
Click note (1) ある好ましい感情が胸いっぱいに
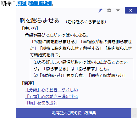80,62
